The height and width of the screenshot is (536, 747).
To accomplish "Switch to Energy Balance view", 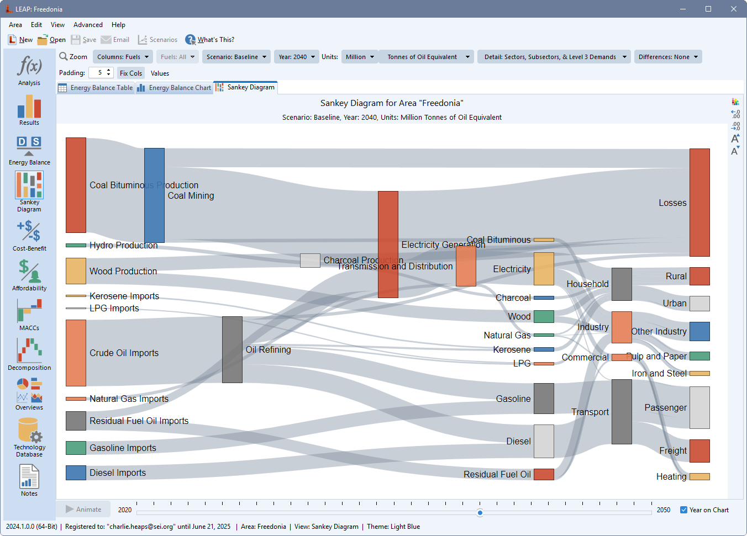I will (29, 150).
